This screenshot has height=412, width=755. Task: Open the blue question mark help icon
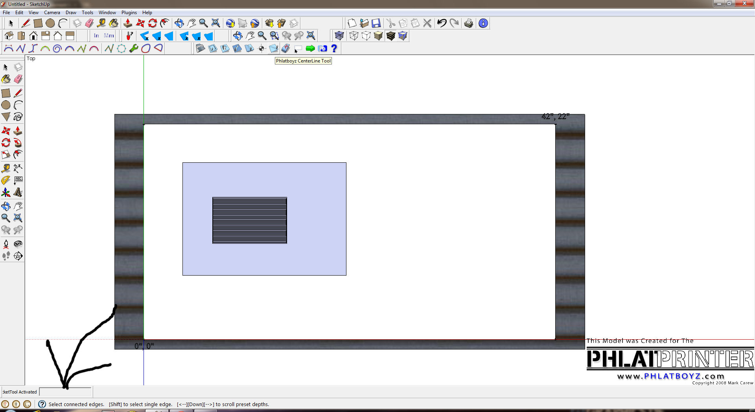[334, 48]
